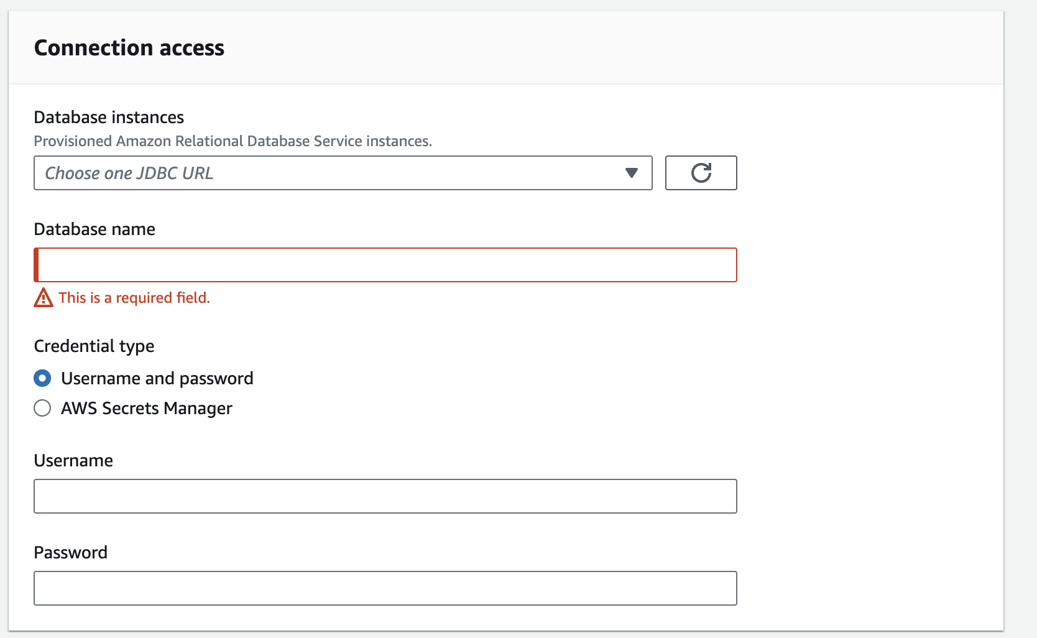This screenshot has width=1037, height=638.
Task: Click the "This is a required field." error message
Action: point(134,298)
